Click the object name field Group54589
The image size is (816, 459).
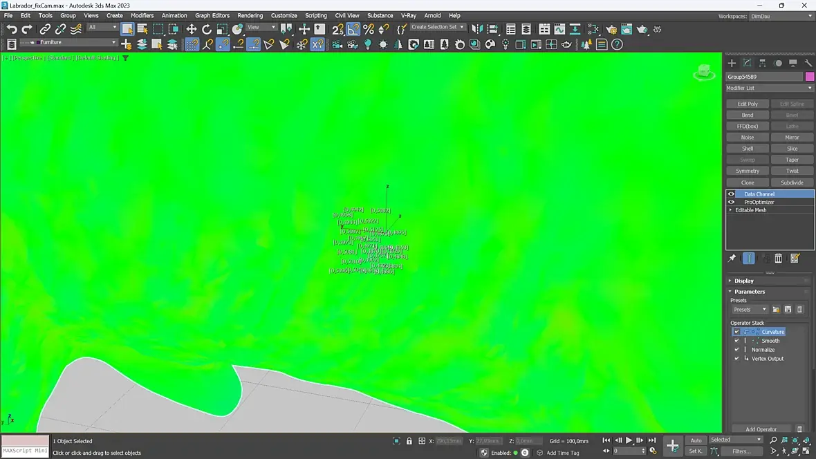pyautogui.click(x=764, y=77)
